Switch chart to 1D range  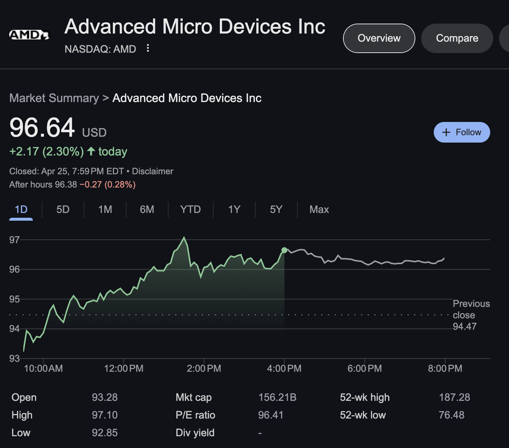(x=21, y=210)
